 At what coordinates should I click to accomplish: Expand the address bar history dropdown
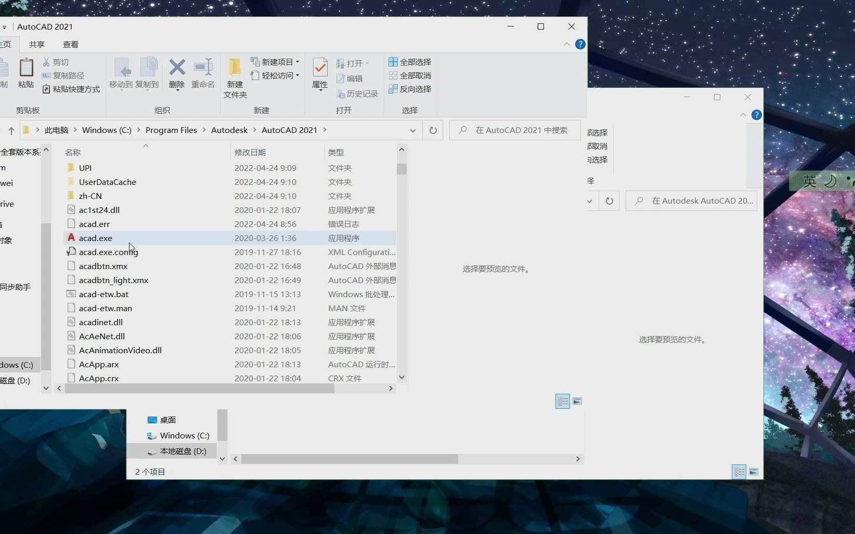pyautogui.click(x=413, y=130)
